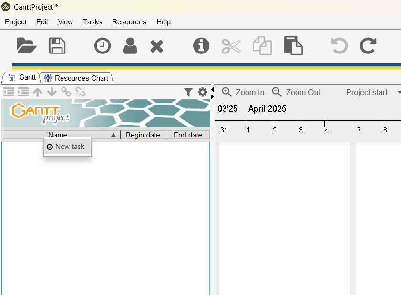
Task: Delete the selection with the X icon
Action: point(156,46)
